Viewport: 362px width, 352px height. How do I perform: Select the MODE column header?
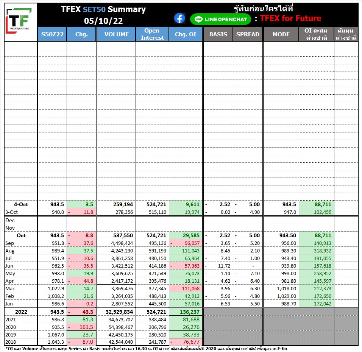(x=281, y=34)
